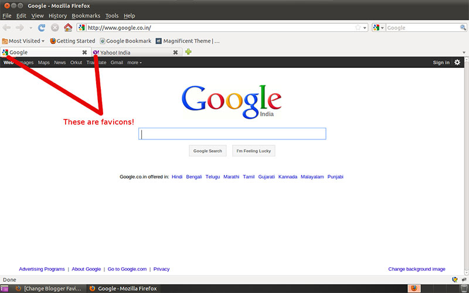This screenshot has height=293, width=469.
Task: Open a new tab with plus icon
Action: 188,52
